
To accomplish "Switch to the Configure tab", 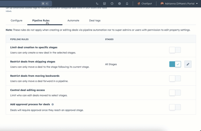I will (16, 20).
